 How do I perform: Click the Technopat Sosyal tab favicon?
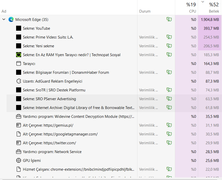click(x=18, y=55)
